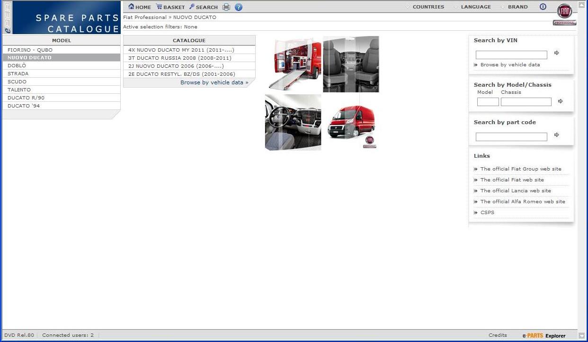Click the grey seats interior thumbnail
588x342 pixels.
tap(351, 64)
